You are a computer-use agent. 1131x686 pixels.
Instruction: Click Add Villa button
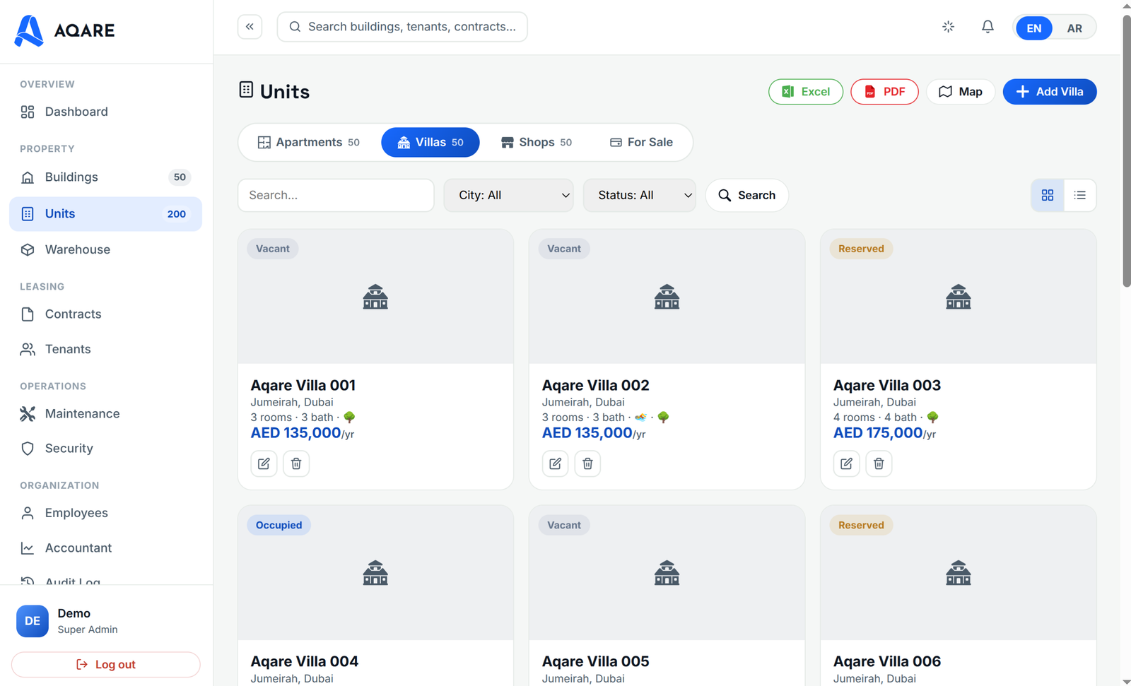[1050, 92]
